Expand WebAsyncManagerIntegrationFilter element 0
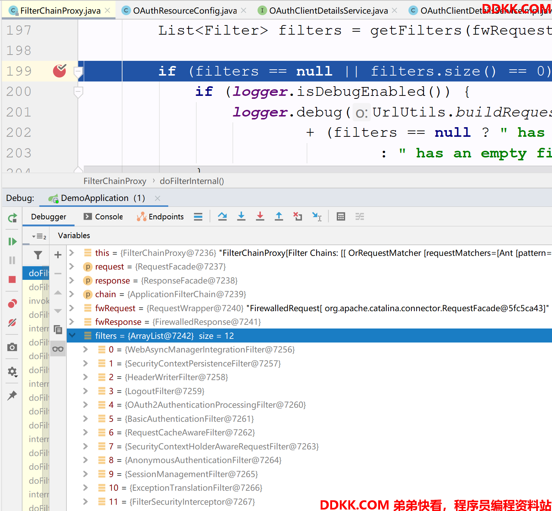 click(86, 350)
